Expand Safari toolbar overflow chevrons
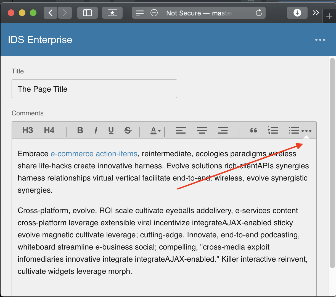This screenshot has height=297, width=336. click(x=316, y=13)
